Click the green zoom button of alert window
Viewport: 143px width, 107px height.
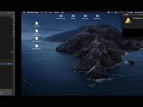click(x=128, y=15)
